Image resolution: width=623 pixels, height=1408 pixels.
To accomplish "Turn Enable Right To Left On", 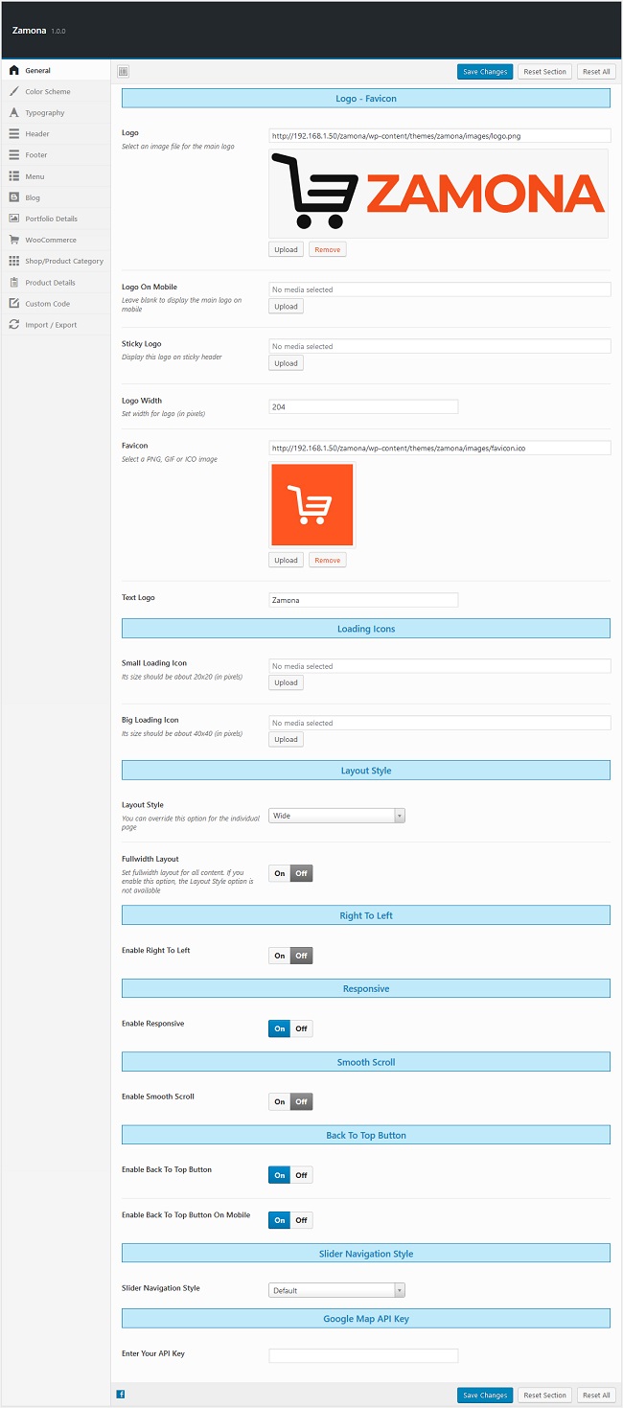I will tap(279, 956).
